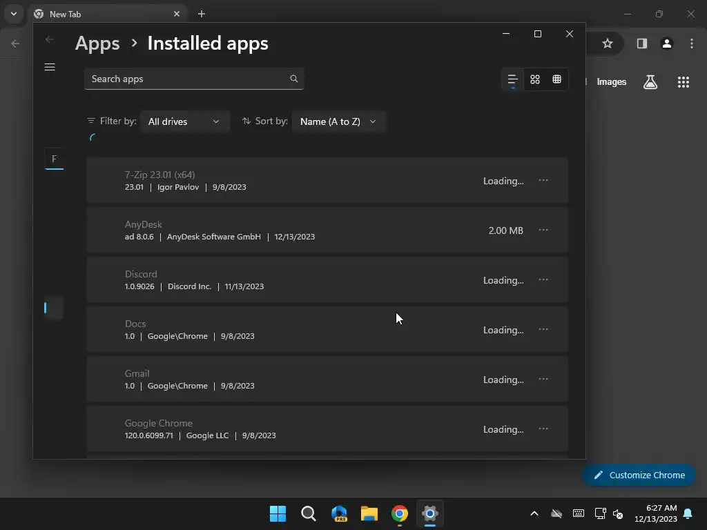Viewport: 707px width, 530px height.
Task: Click the muted volume tray icon
Action: click(x=618, y=513)
